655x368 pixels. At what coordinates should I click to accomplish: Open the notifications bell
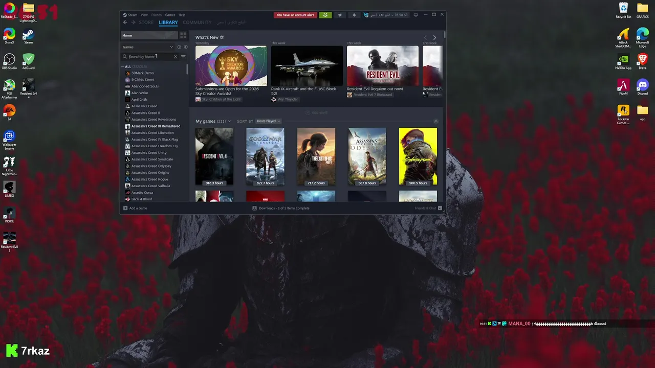click(x=354, y=15)
